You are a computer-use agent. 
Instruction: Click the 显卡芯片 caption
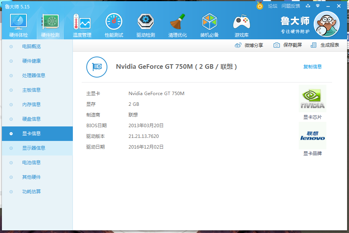[313, 117]
